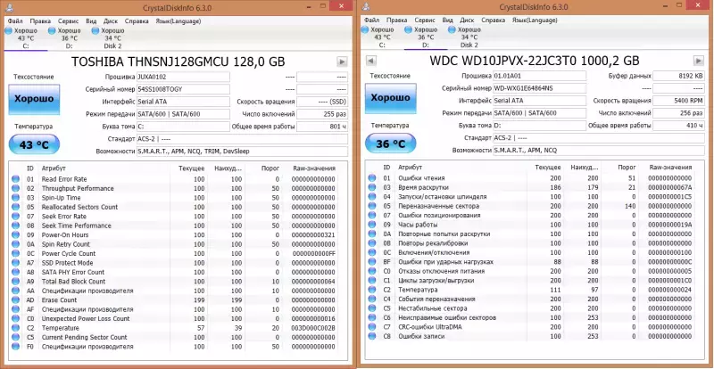
Task: Click status orb for Reallocated Sectors Count row
Action: pos(16,207)
